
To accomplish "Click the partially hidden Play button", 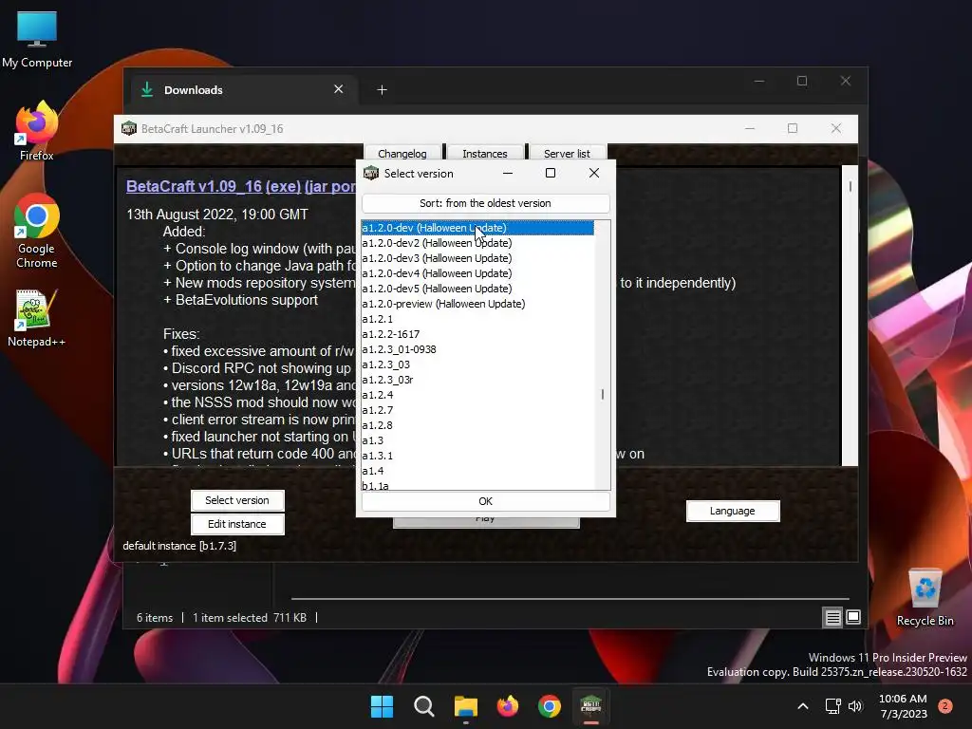I will click(x=486, y=522).
